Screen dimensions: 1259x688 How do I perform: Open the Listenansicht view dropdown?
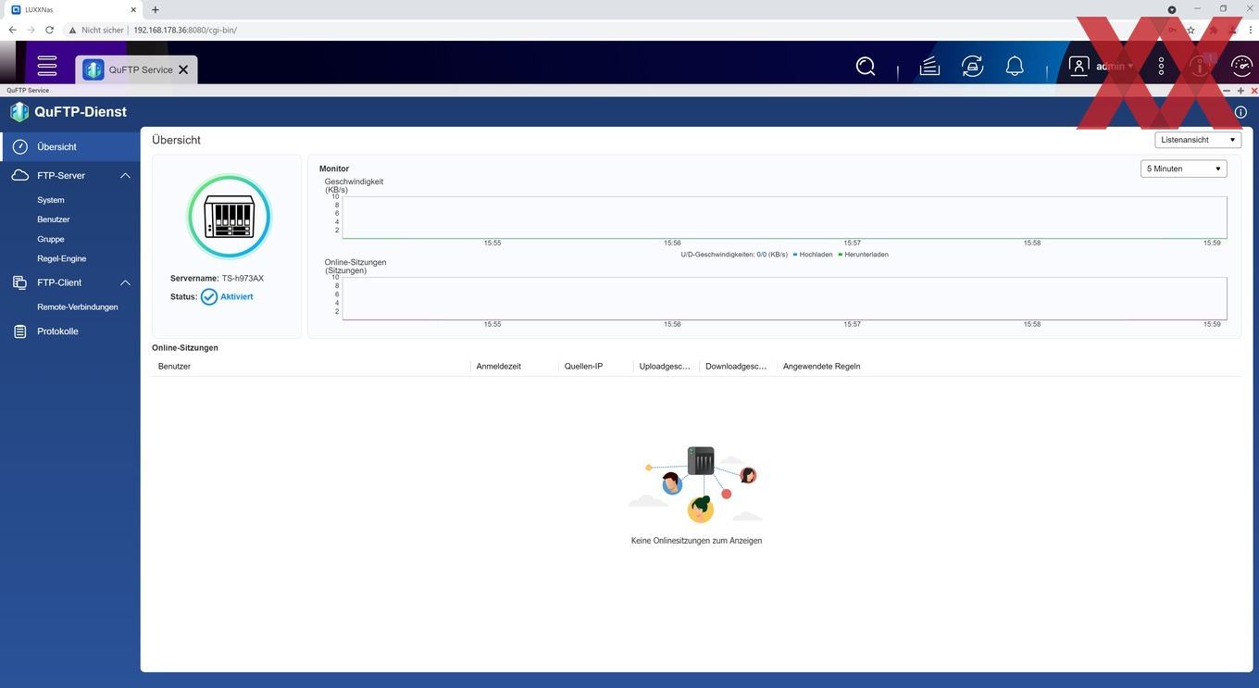pyautogui.click(x=1198, y=140)
